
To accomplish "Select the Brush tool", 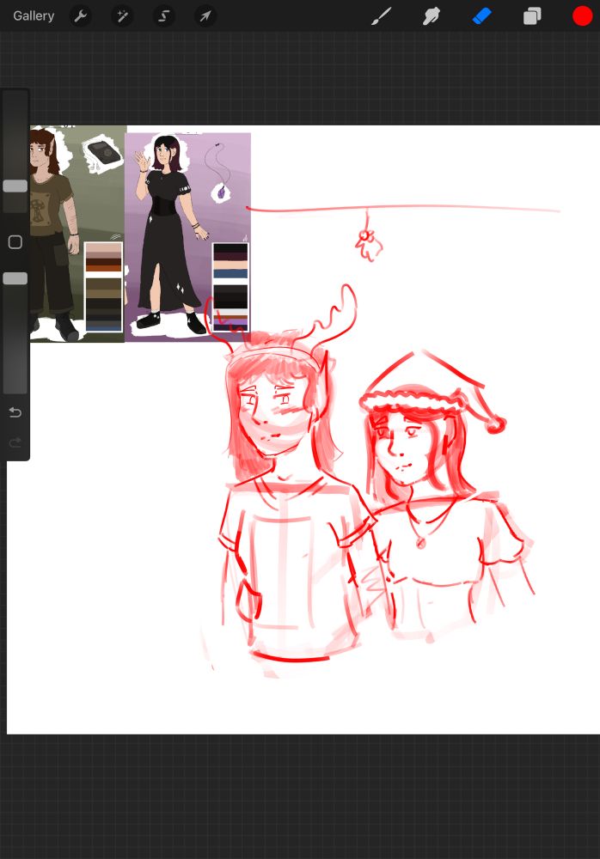I will click(x=381, y=15).
